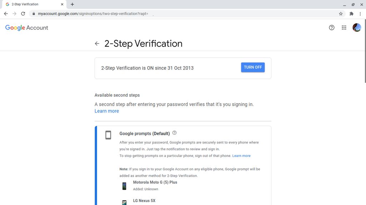This screenshot has width=366, height=205.
Task: Reload the current page
Action: point(23,13)
